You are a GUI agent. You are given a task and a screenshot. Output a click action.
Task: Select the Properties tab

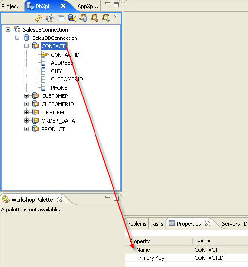click(x=189, y=224)
